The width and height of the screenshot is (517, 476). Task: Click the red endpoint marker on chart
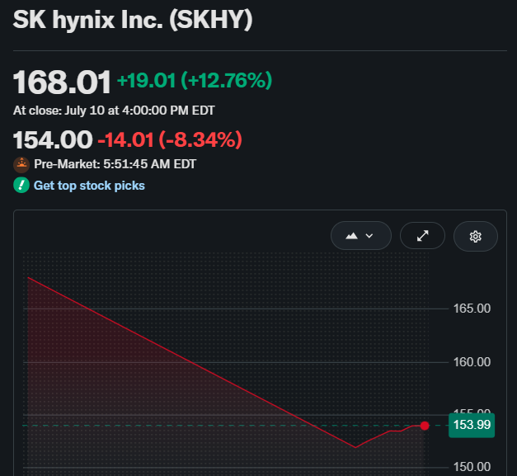[425, 426]
